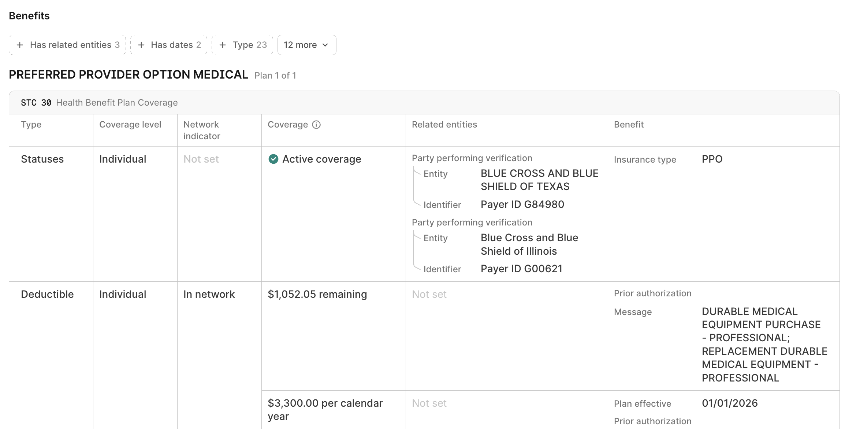Open the 12 more filters dropdown
845x429 pixels.
point(307,45)
